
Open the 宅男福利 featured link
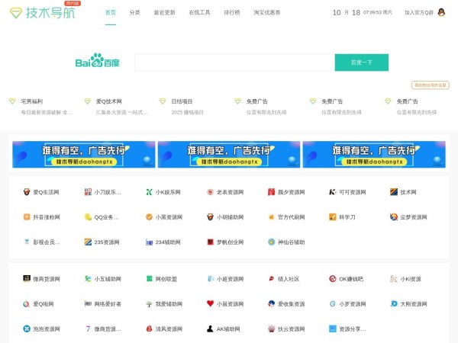coord(32,101)
